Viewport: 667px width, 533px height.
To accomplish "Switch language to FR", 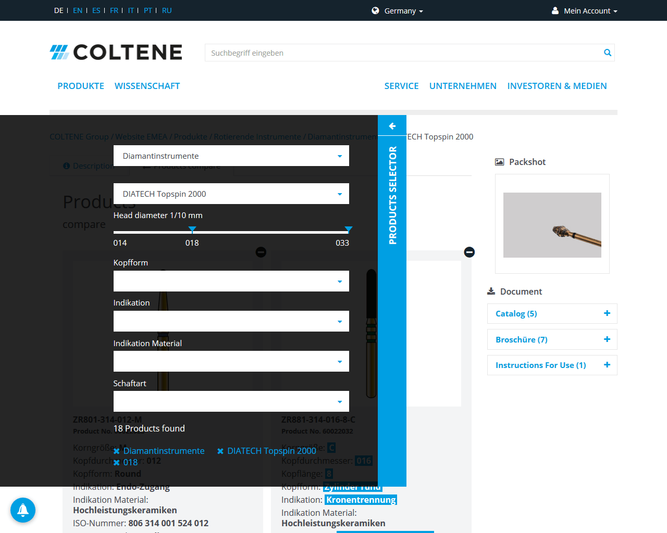I will (114, 10).
